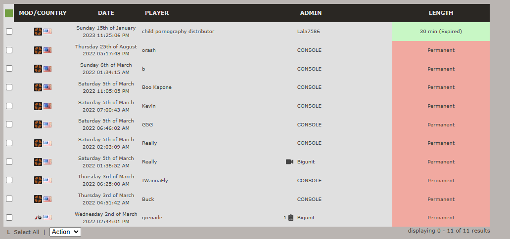Click the demo video icon beside Bigunit
Image resolution: width=510 pixels, height=239 pixels.
pyautogui.click(x=289, y=161)
